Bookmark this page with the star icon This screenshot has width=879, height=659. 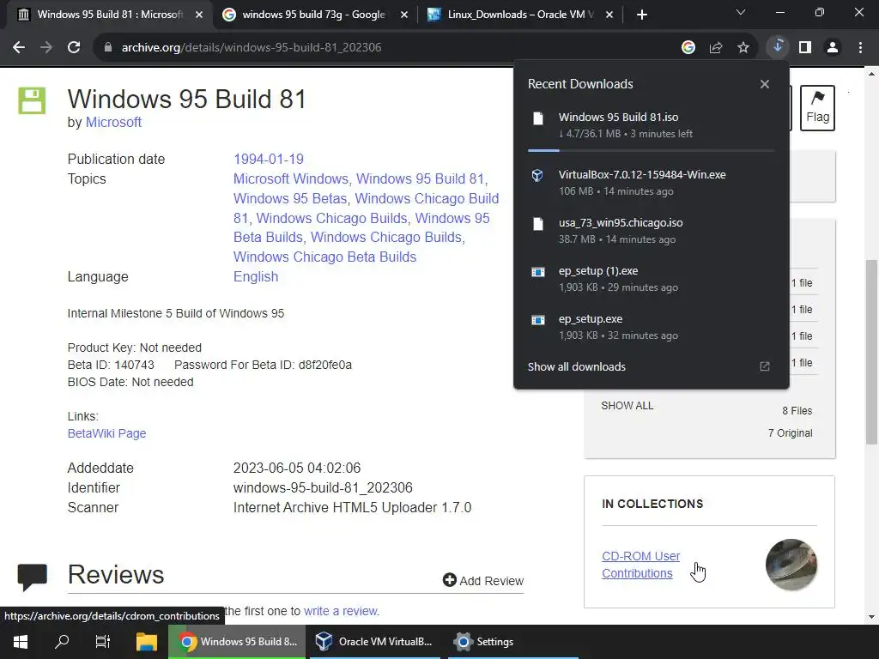[x=743, y=48]
